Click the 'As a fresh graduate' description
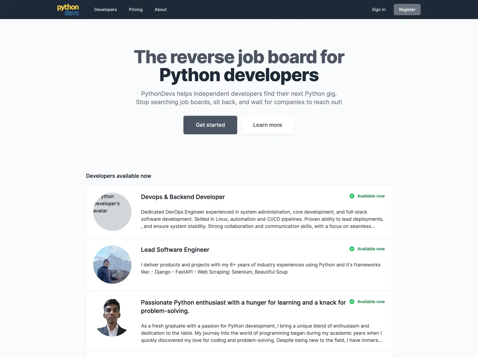Viewport: 478px width, 358px height. pyautogui.click(x=261, y=333)
